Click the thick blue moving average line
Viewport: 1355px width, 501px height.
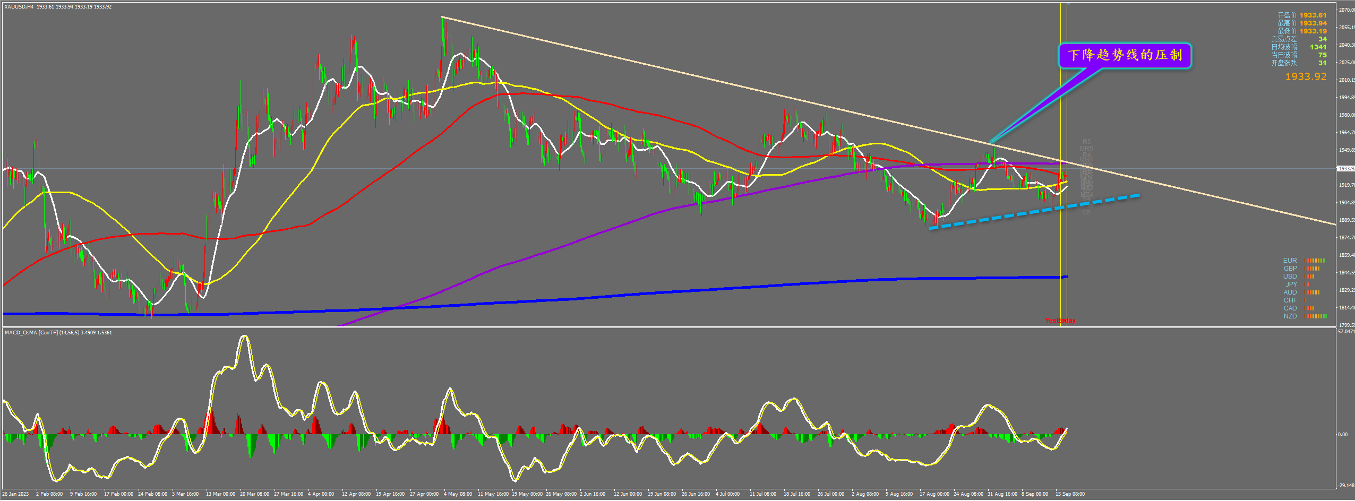(637, 293)
